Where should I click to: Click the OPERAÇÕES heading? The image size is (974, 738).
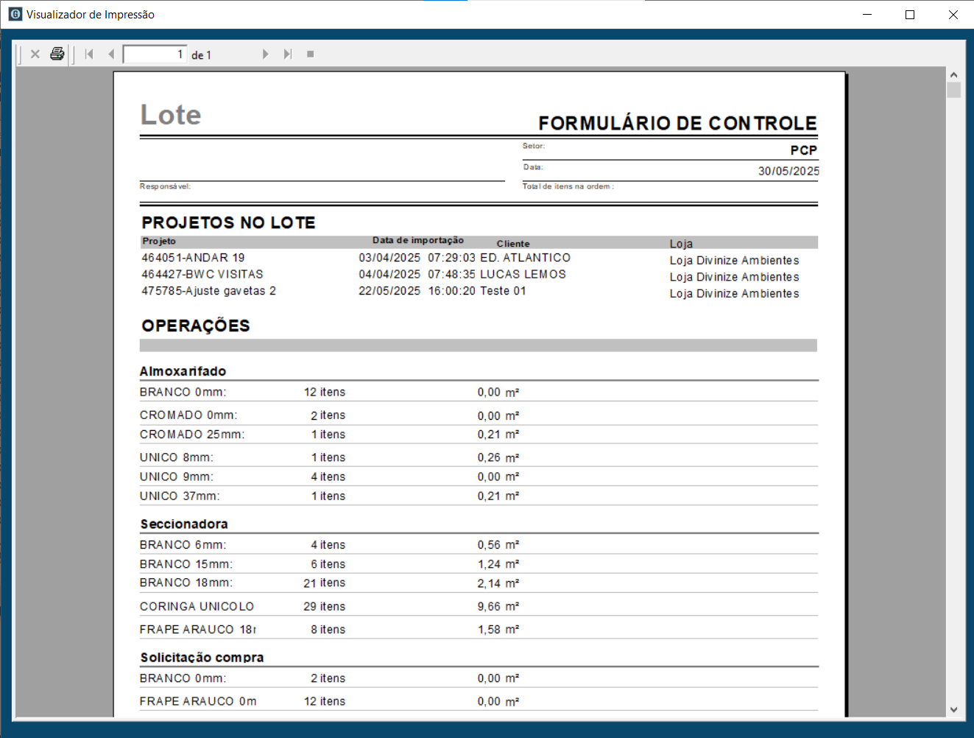(x=196, y=326)
